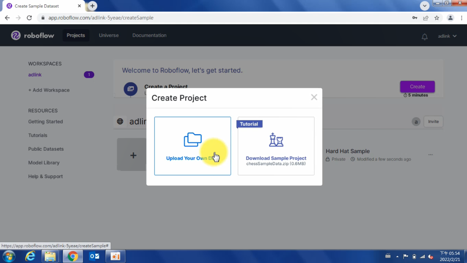Click the folder icon for Upload Your Own Data
The width and height of the screenshot is (467, 263).
click(x=192, y=140)
